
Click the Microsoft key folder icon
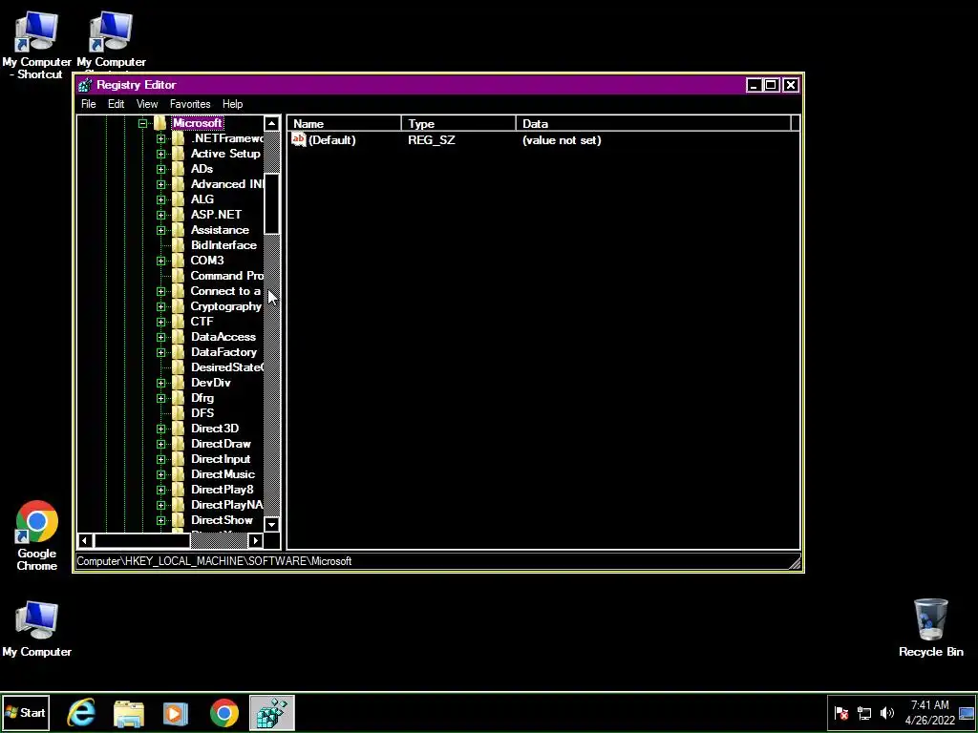[159, 123]
